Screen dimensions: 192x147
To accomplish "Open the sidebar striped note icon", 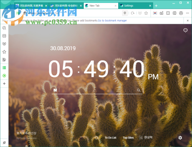I will tap(4, 60).
